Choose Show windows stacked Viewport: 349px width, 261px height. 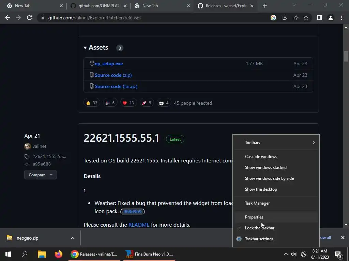(276, 168)
